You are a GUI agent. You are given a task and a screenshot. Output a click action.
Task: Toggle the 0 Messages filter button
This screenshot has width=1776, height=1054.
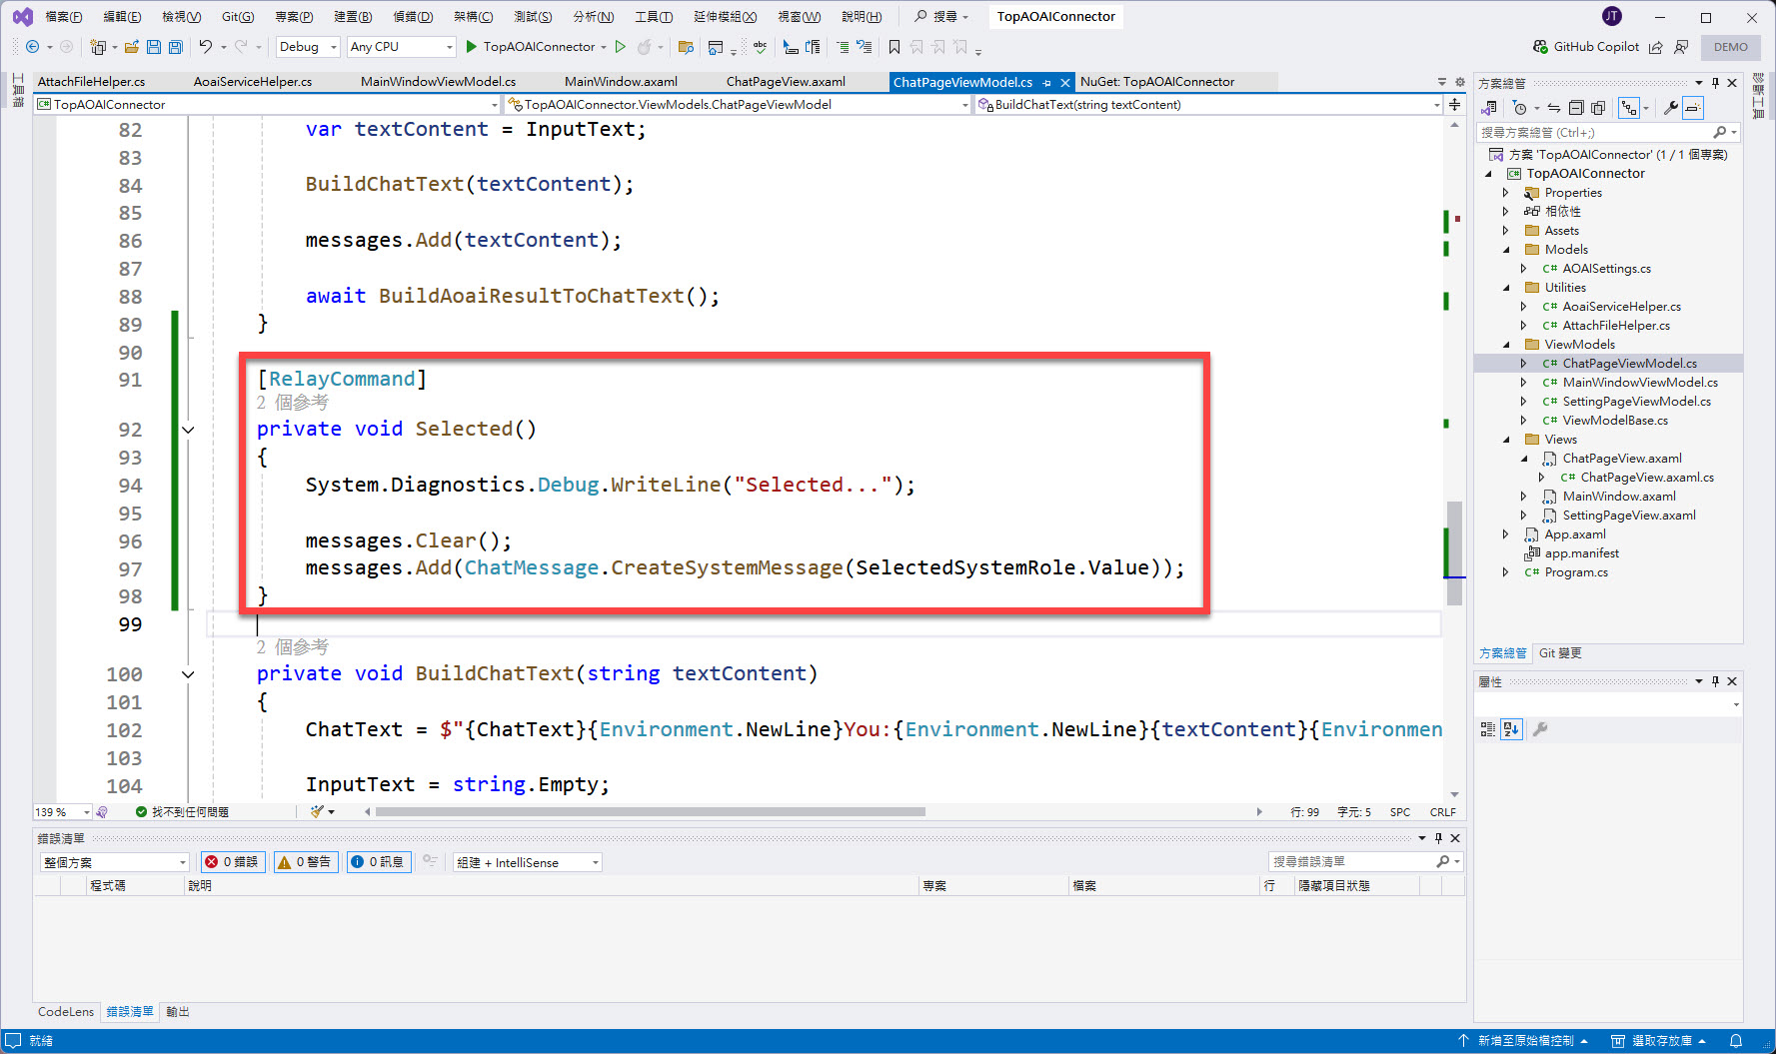379,862
